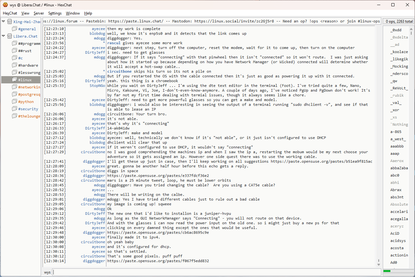
Task: Collapse the Libera.Chat server tree
Action: point(3,36)
